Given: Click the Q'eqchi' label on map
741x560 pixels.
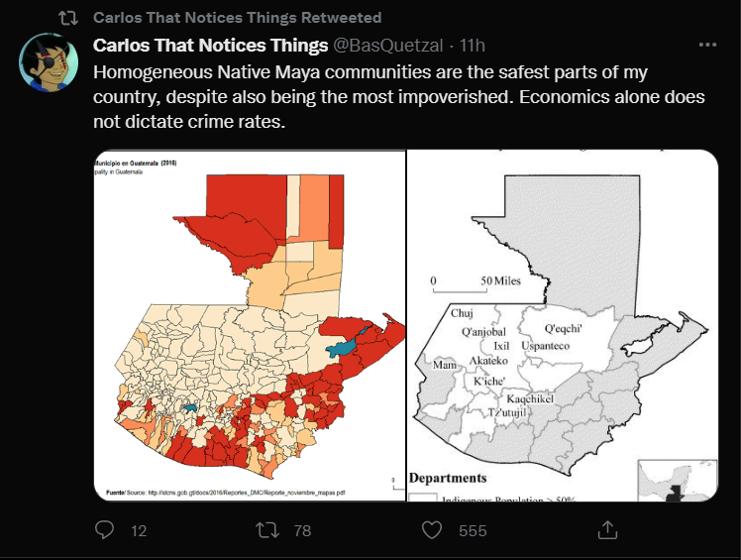Looking at the screenshot, I should coord(563,328).
